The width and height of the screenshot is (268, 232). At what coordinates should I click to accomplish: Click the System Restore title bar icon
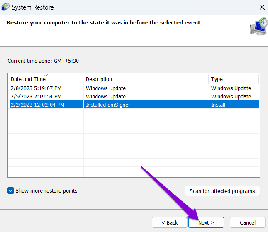pos(5,7)
